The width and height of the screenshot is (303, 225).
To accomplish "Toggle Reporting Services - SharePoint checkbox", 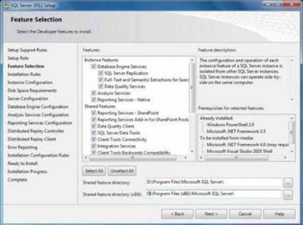I will pyautogui.click(x=93, y=113).
